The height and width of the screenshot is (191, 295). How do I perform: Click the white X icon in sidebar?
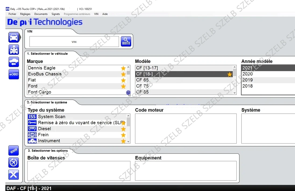[13, 175]
